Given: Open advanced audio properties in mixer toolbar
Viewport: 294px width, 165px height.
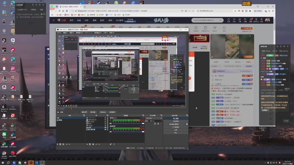Looking at the screenshot, I should 111,144.
